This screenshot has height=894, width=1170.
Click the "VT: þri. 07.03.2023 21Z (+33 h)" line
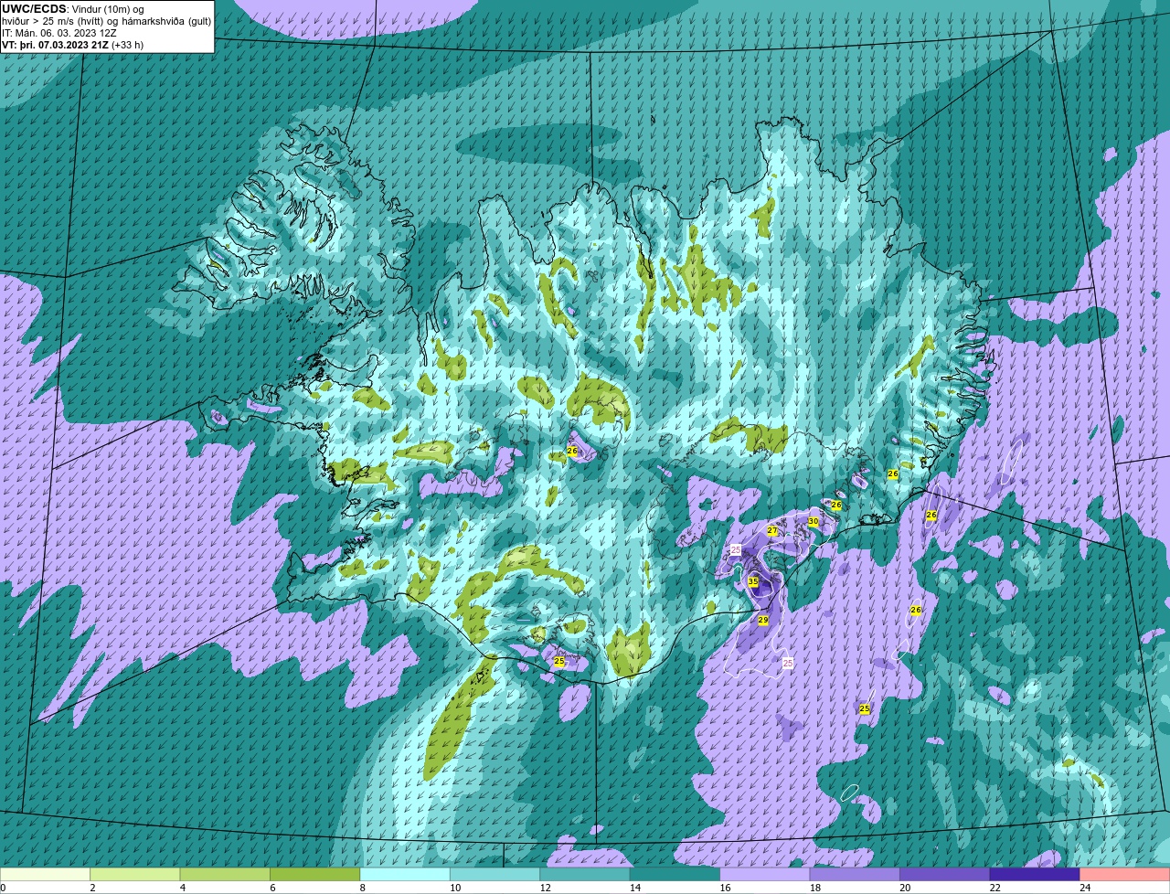click(x=72, y=44)
